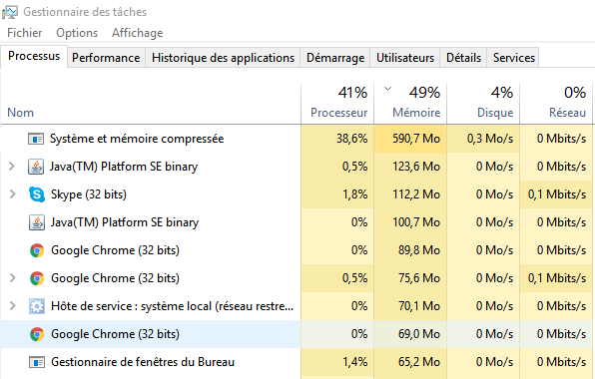Click the Système et mémoire compressée icon
The image size is (595, 379).
pyautogui.click(x=36, y=139)
